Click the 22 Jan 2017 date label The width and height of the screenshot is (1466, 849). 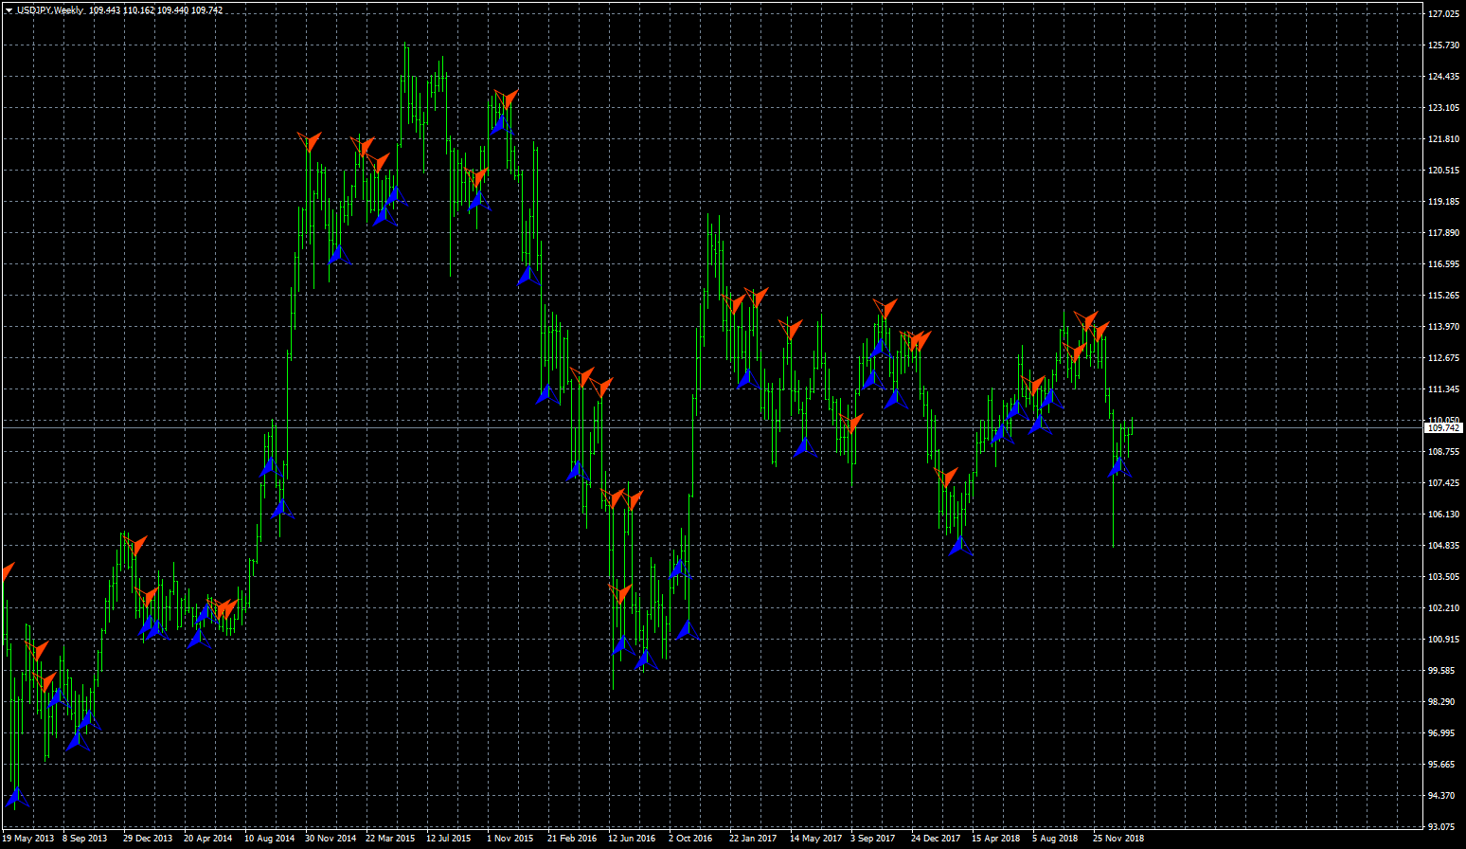pyautogui.click(x=753, y=839)
